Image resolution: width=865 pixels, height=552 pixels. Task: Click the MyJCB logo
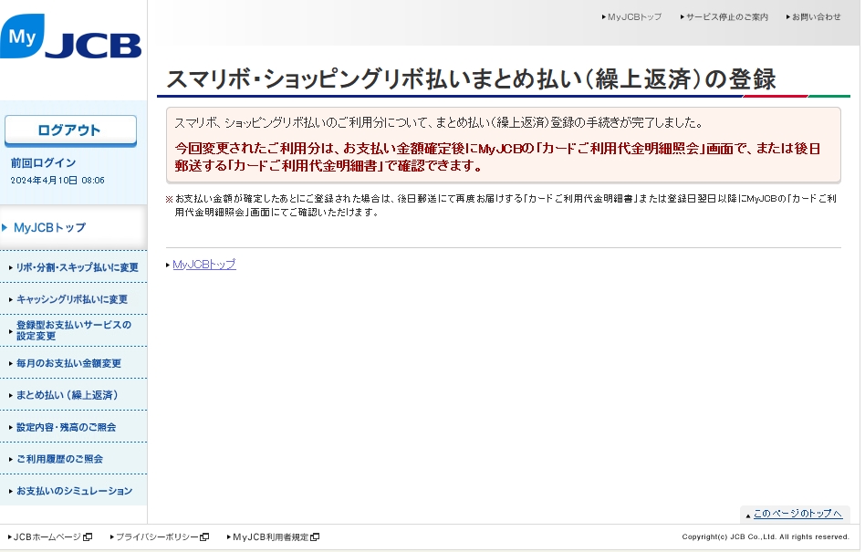tap(70, 36)
